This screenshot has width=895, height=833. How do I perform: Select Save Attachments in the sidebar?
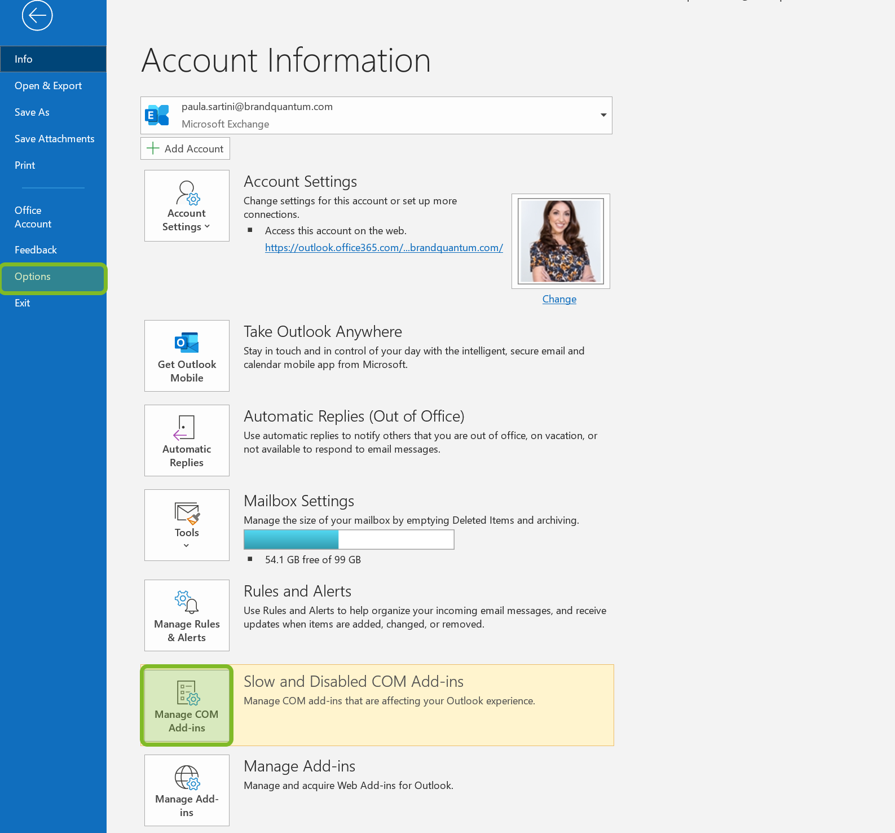point(53,139)
